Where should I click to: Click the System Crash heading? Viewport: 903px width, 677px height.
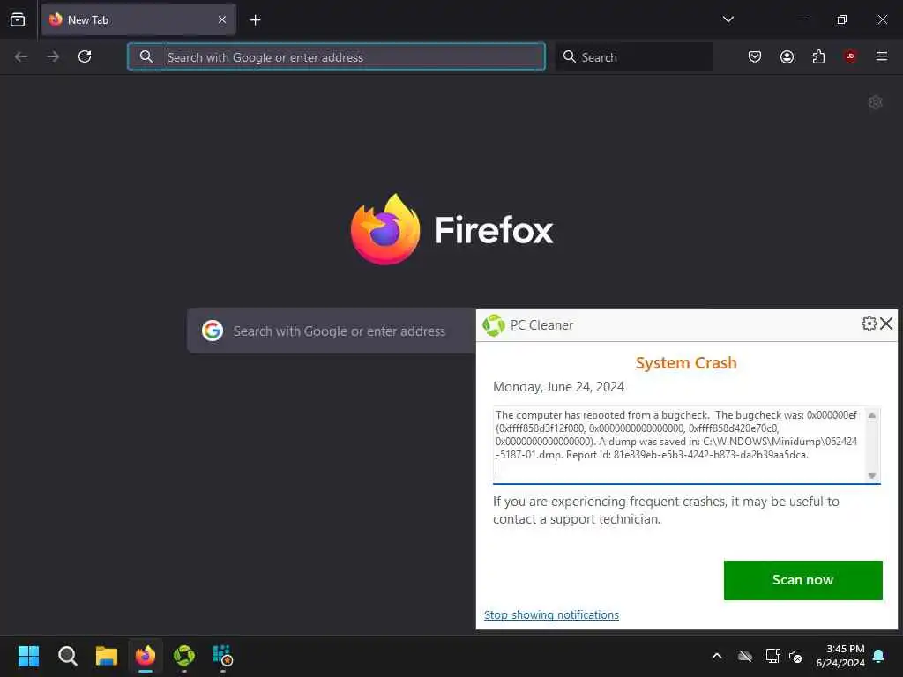pos(686,362)
